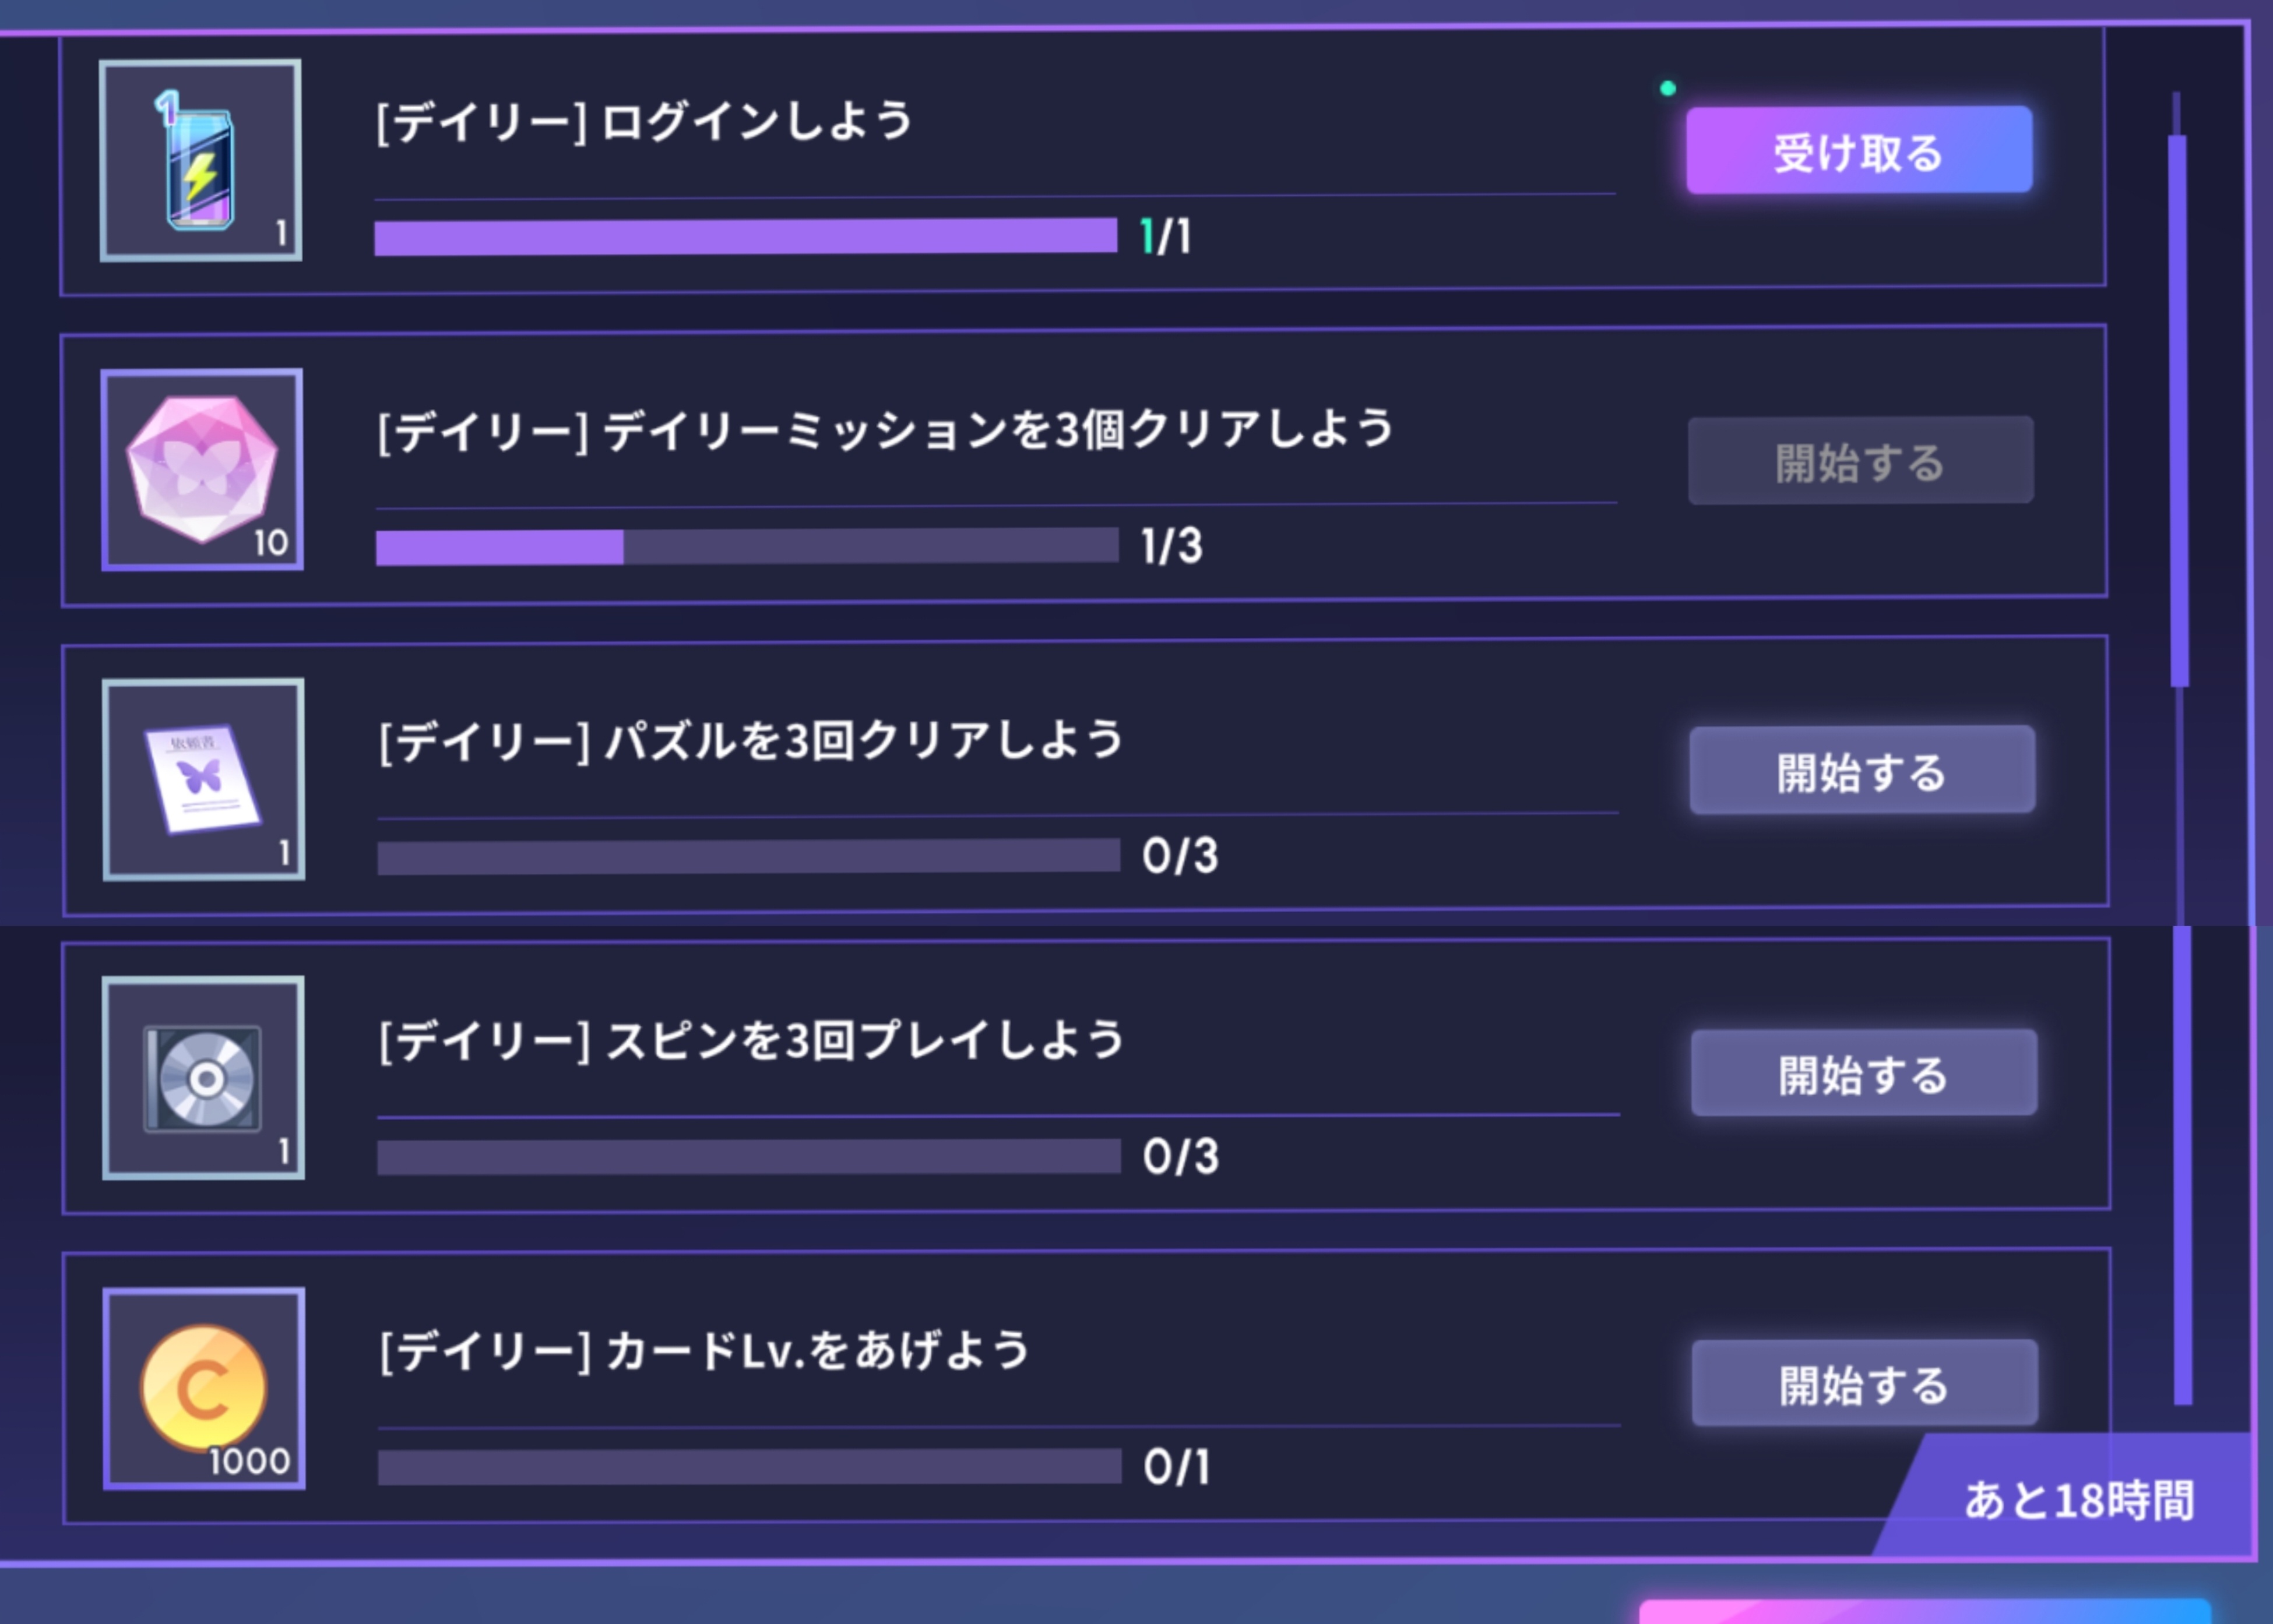The image size is (2273, 1624).
Task: Click the puzzle mission 0/3 progress bar
Action: (x=748, y=856)
